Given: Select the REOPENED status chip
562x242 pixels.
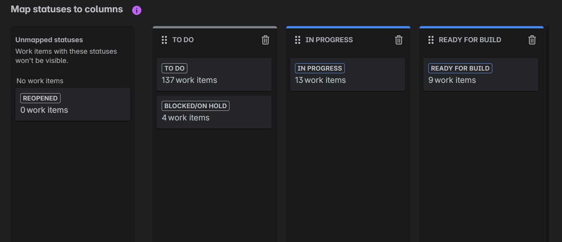Looking at the screenshot, I should click(40, 98).
